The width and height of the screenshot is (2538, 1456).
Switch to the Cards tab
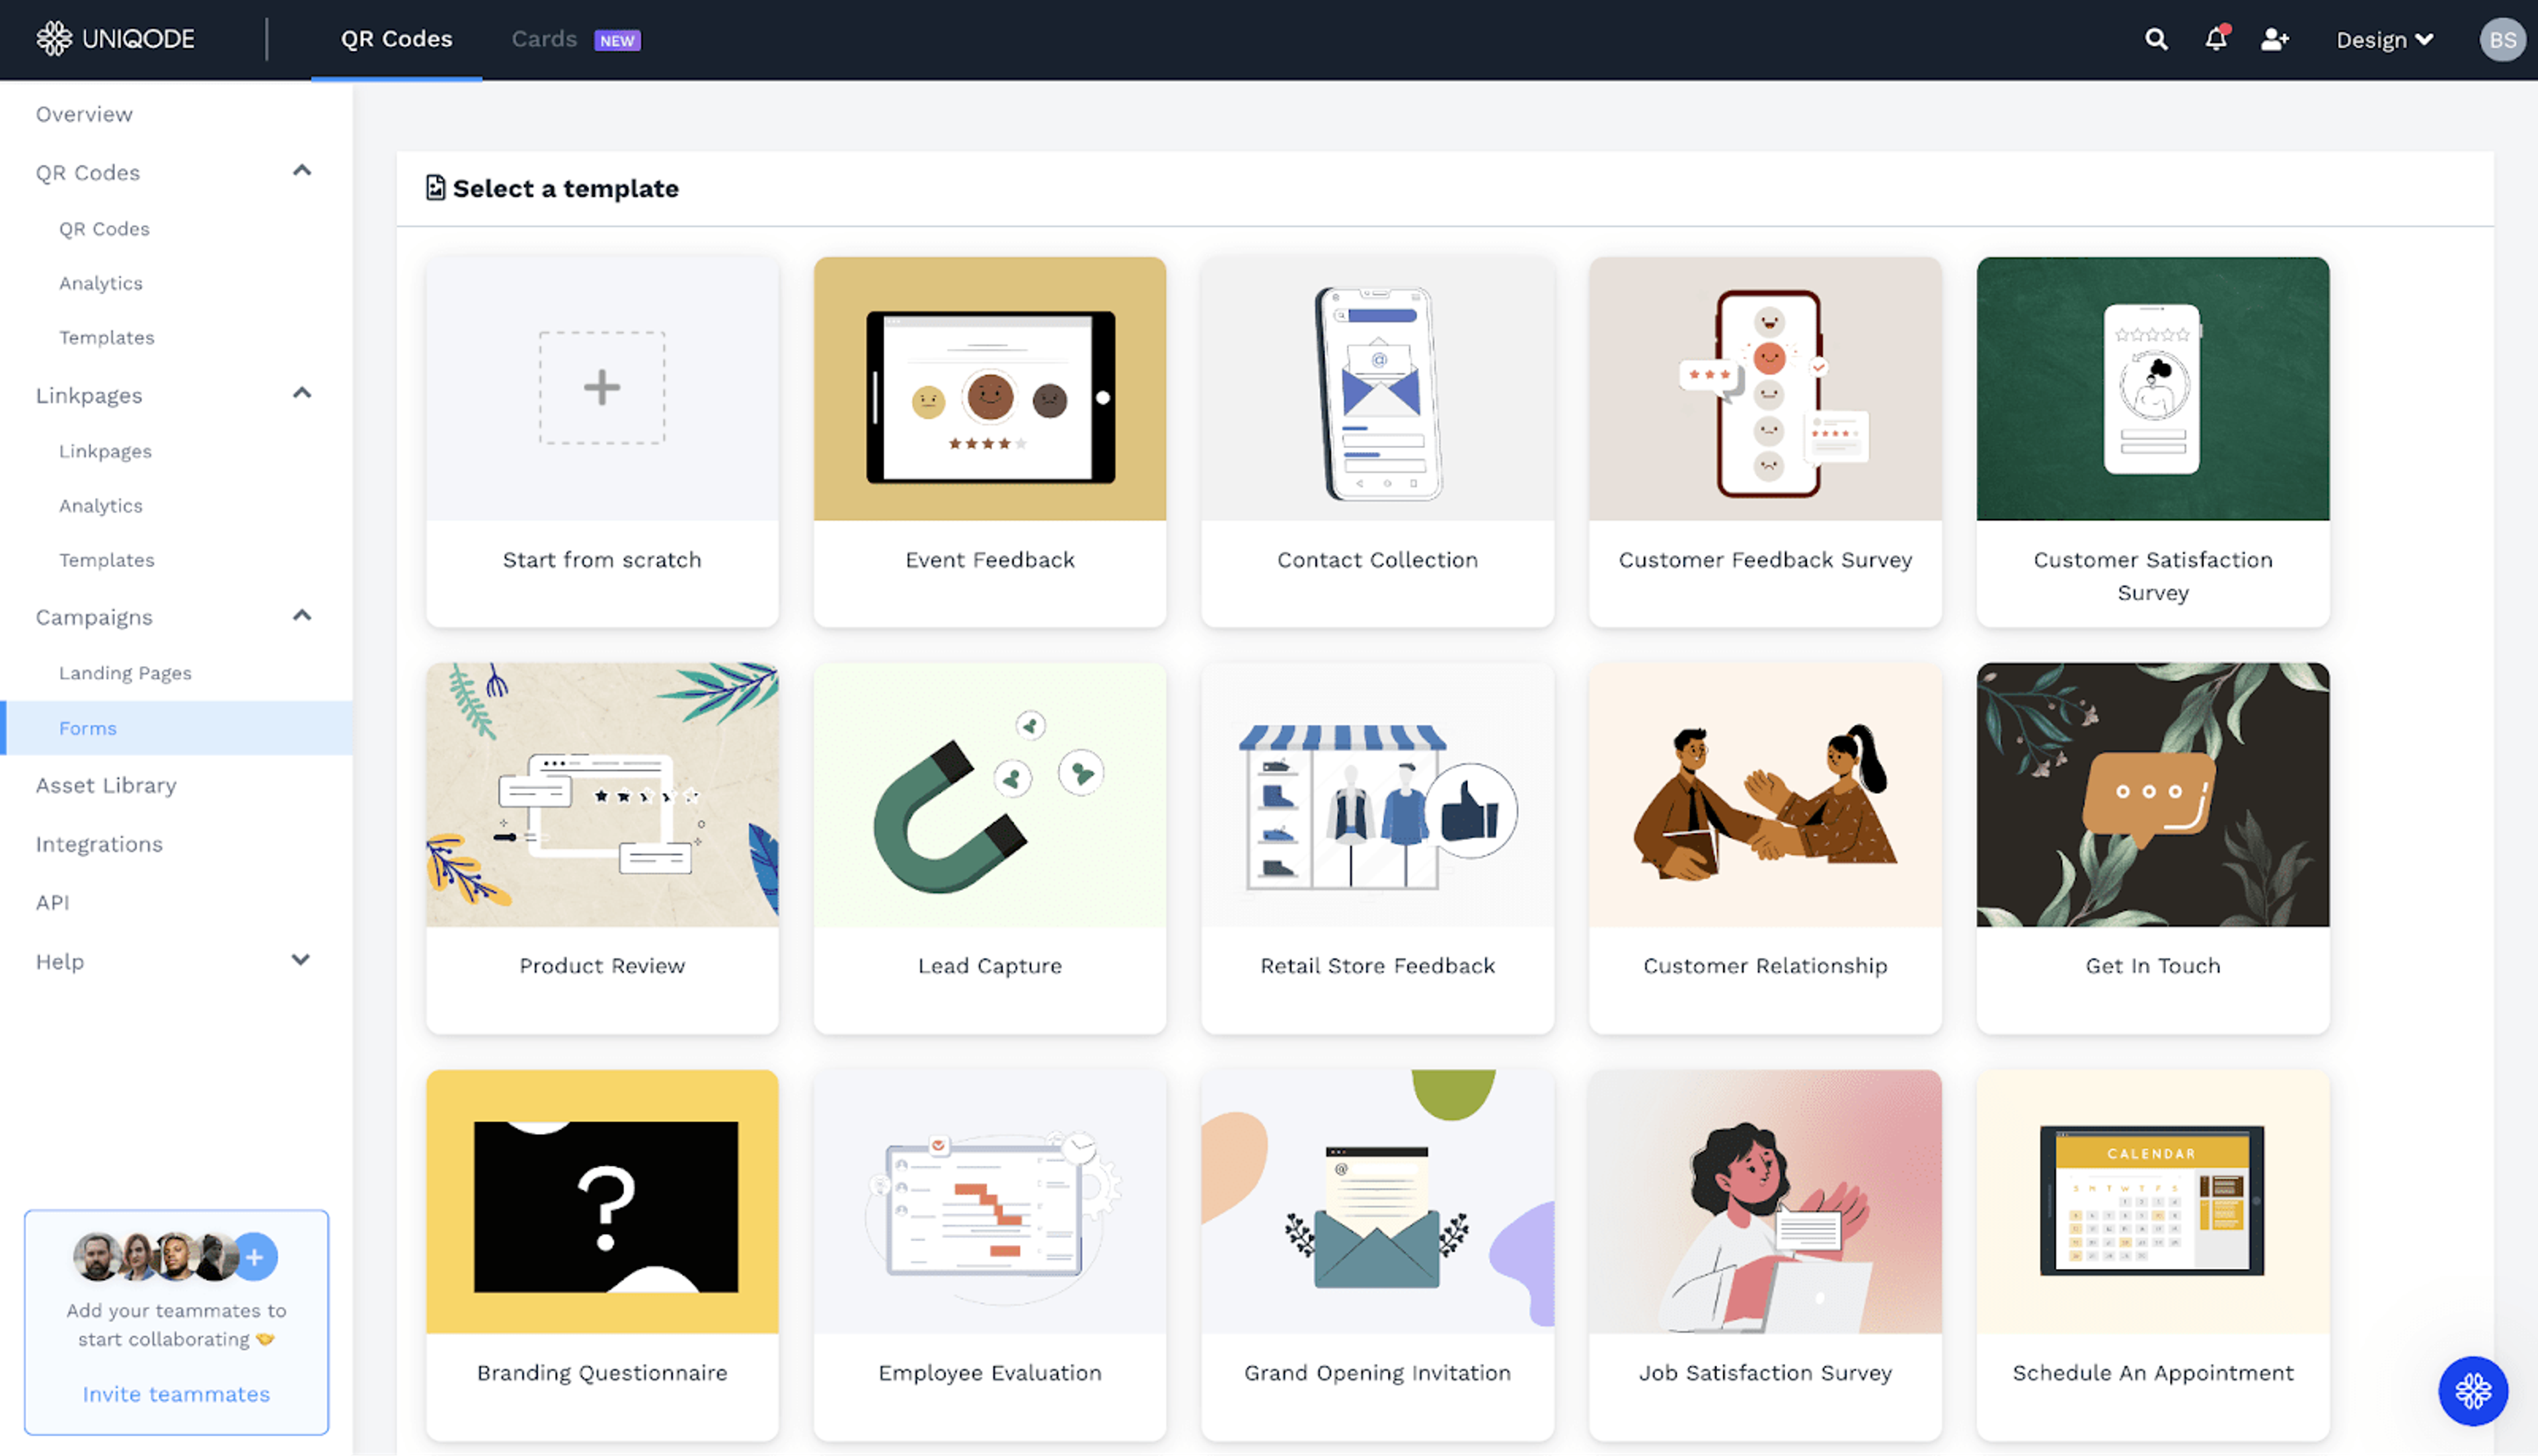point(545,39)
